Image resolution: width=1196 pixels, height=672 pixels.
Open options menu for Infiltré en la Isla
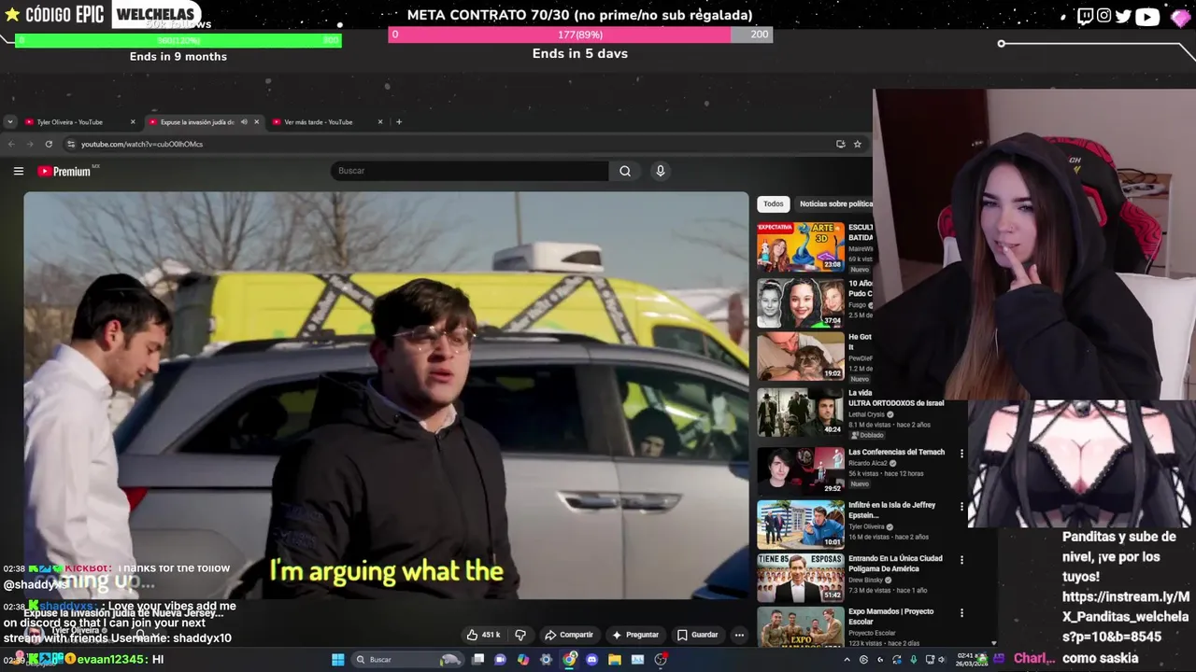pyautogui.click(x=961, y=507)
